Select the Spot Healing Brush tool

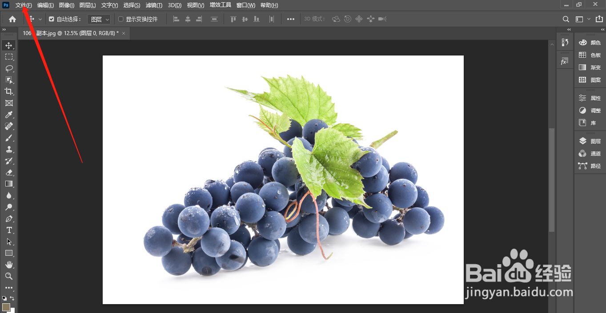(x=9, y=126)
